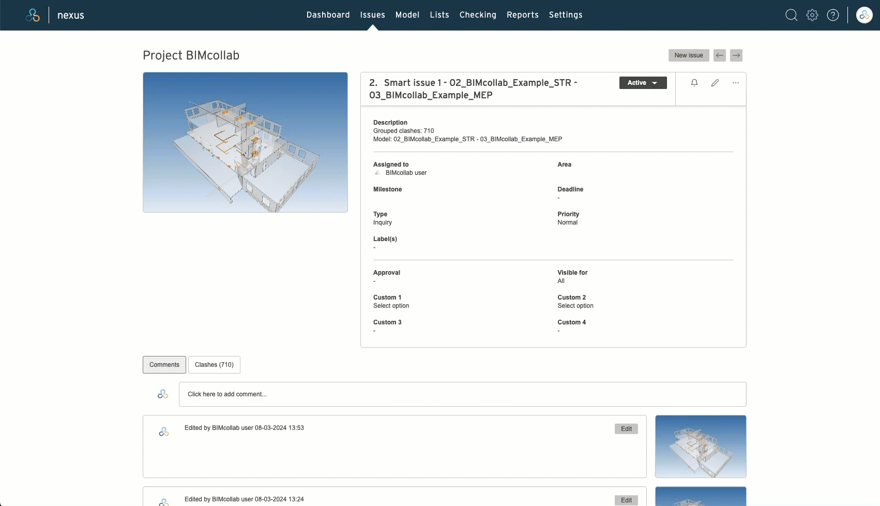Click 'Edited by BIMcollab user 08-03-2024 13:53' text
The image size is (880, 506).
244,428
